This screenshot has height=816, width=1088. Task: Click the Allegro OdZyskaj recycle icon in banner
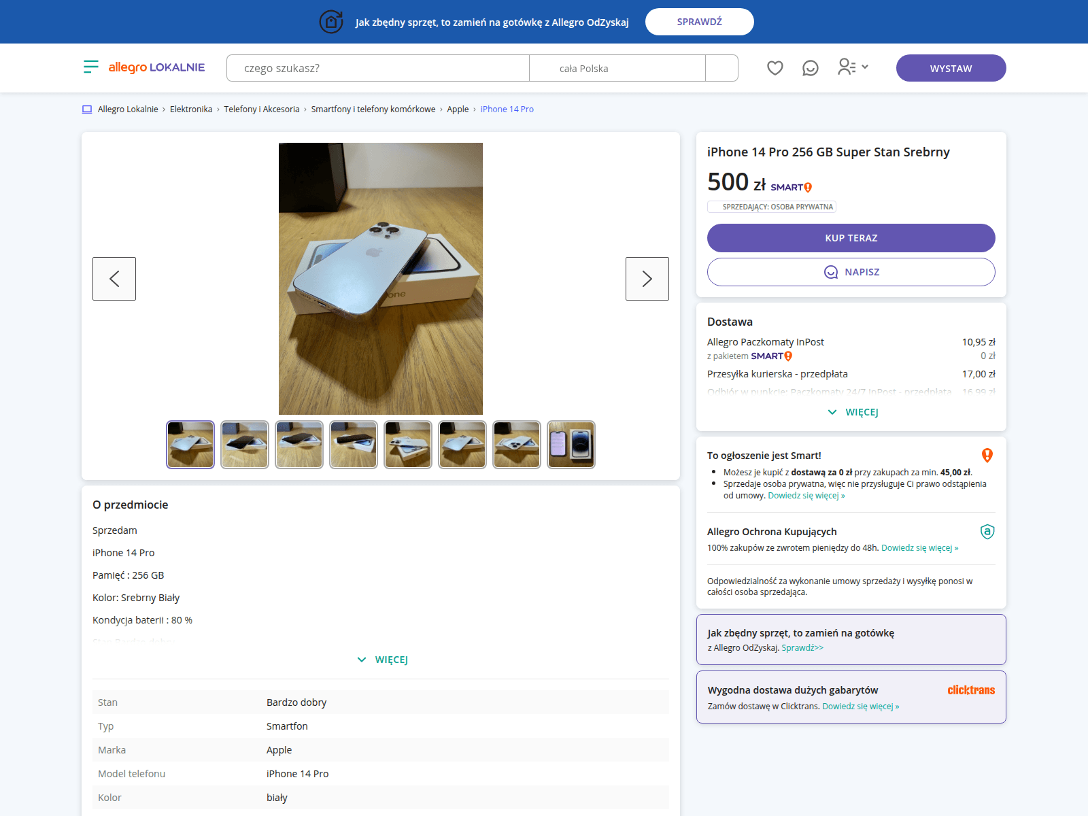[331, 22]
